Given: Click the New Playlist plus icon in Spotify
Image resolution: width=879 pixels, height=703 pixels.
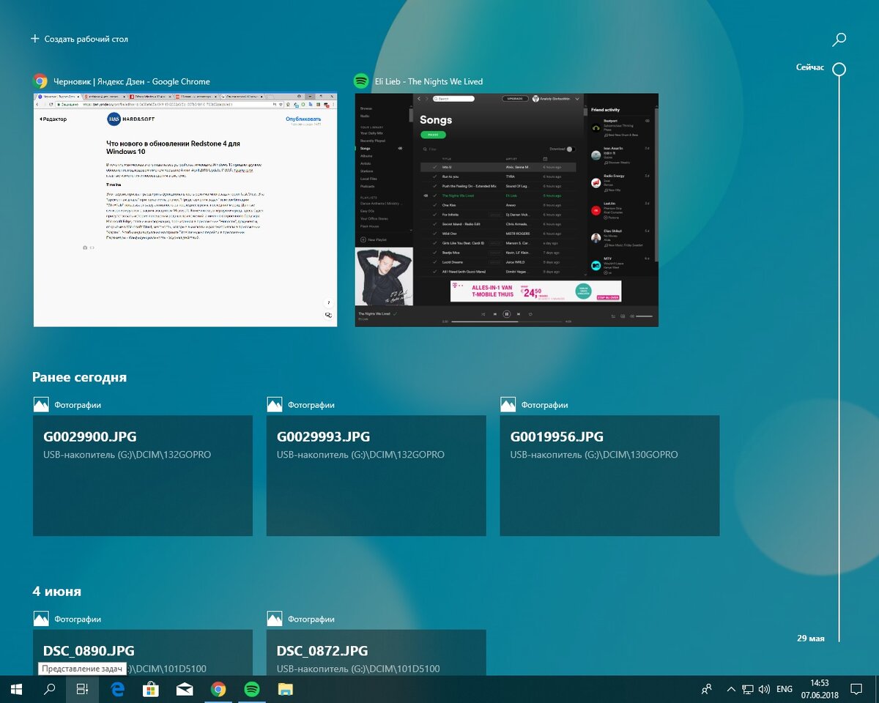Looking at the screenshot, I should coord(364,239).
